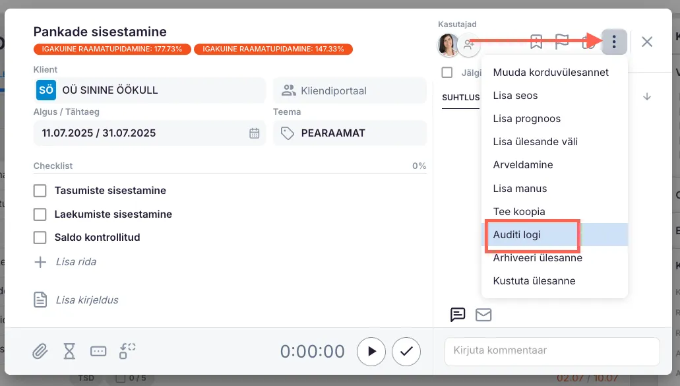Click the flag icon
Viewport: 680px width, 386px height.
[x=561, y=42]
